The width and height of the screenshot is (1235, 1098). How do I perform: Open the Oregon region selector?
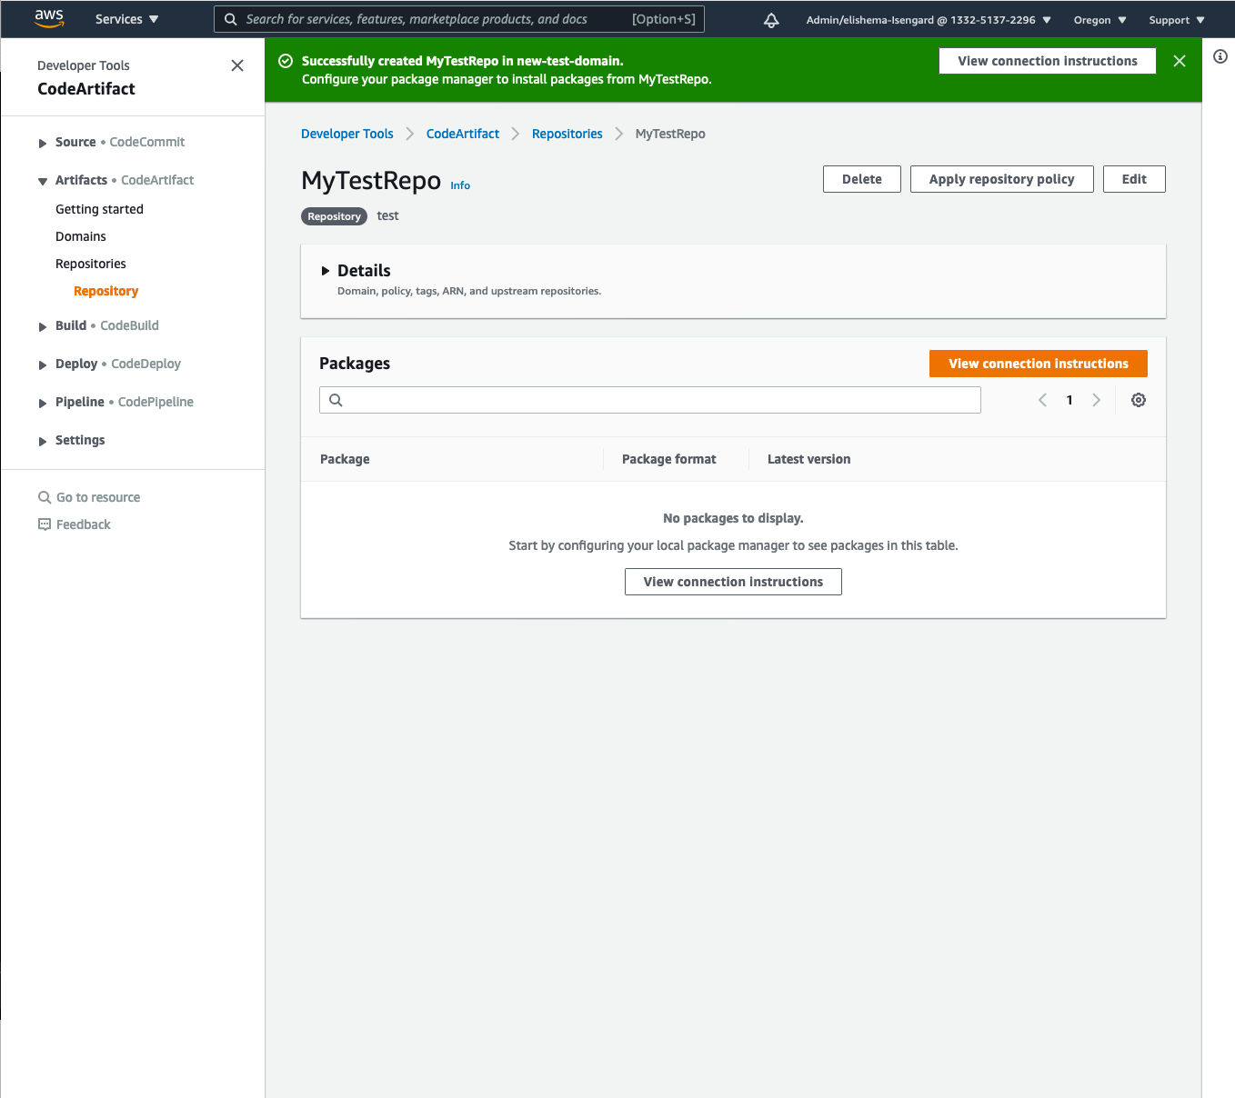click(1100, 20)
